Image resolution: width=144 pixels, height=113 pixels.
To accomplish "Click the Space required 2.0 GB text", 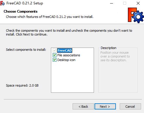I will [22, 85].
